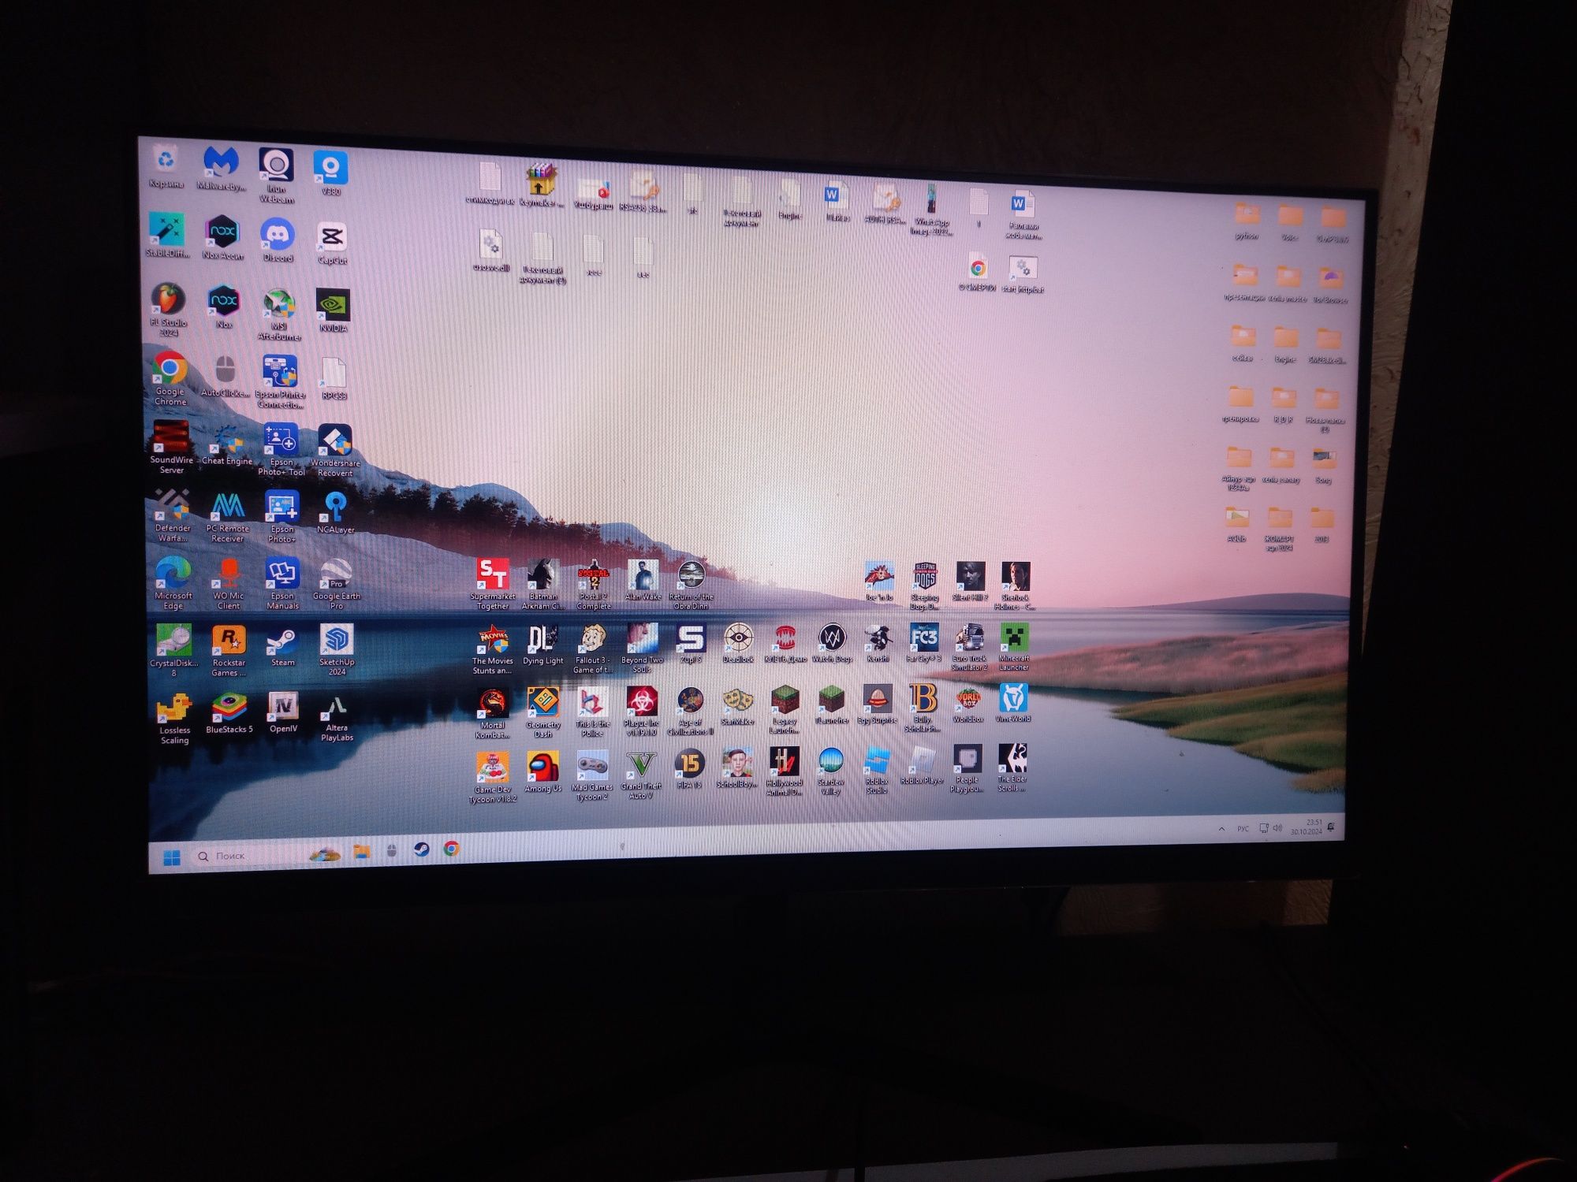
Task: Open the Keymaker archive icon
Action: pyautogui.click(x=541, y=185)
